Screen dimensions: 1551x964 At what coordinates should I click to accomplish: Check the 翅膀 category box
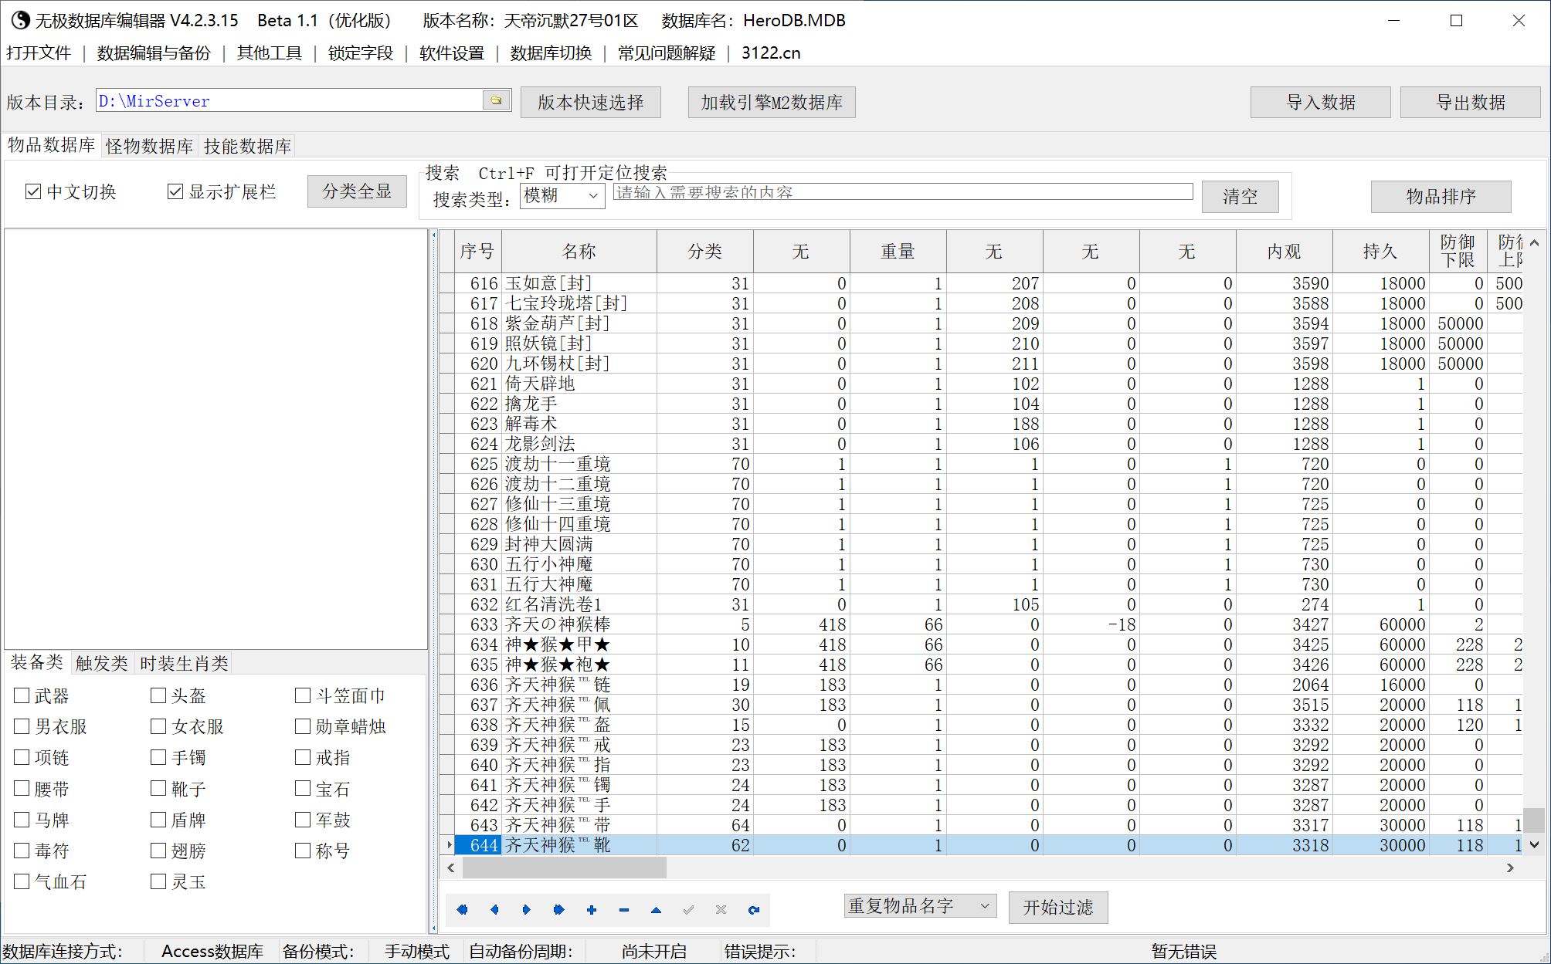coord(158,851)
